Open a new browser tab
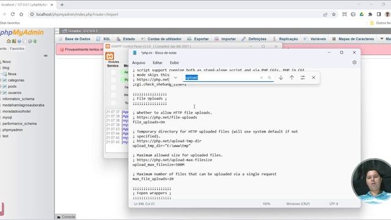391x220 pixels. point(62,5)
